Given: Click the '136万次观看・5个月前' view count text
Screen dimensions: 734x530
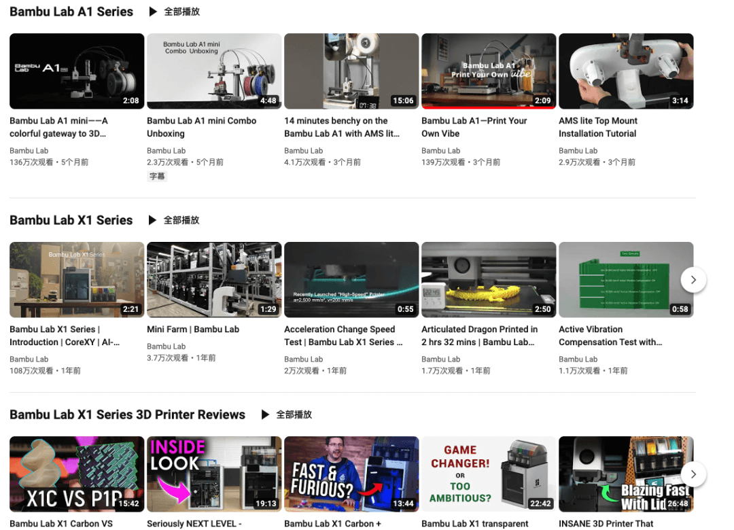Looking at the screenshot, I should [x=49, y=162].
